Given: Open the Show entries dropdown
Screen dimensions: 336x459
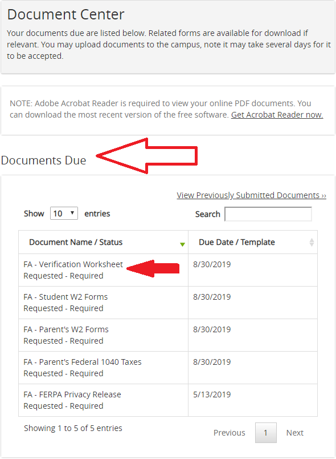Looking at the screenshot, I should 64,214.
